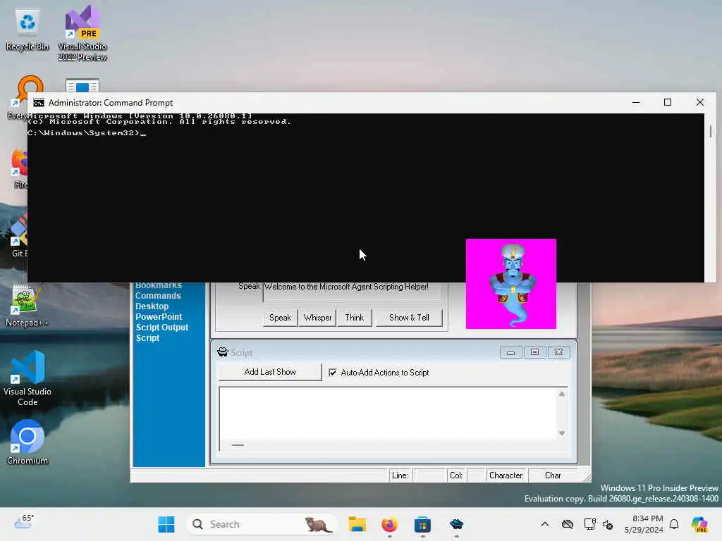Select Script in the sidebar
The height and width of the screenshot is (541, 722).
point(148,338)
